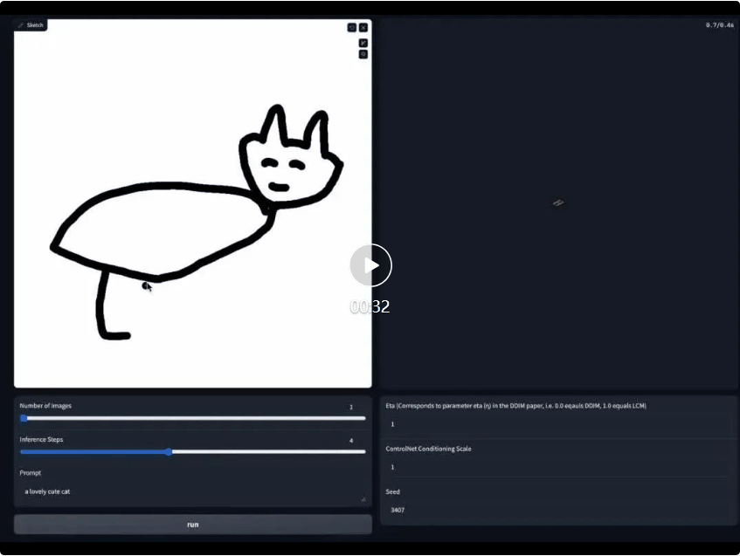
Task: Click the Inference Steps slider handle
Action: 169,451
